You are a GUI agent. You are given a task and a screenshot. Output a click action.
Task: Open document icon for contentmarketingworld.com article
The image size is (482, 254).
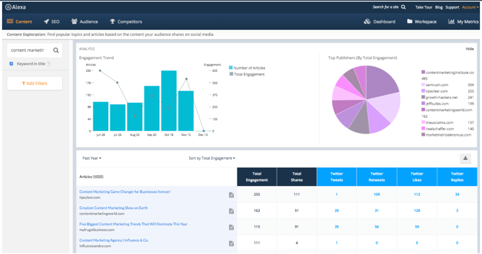tap(231, 211)
